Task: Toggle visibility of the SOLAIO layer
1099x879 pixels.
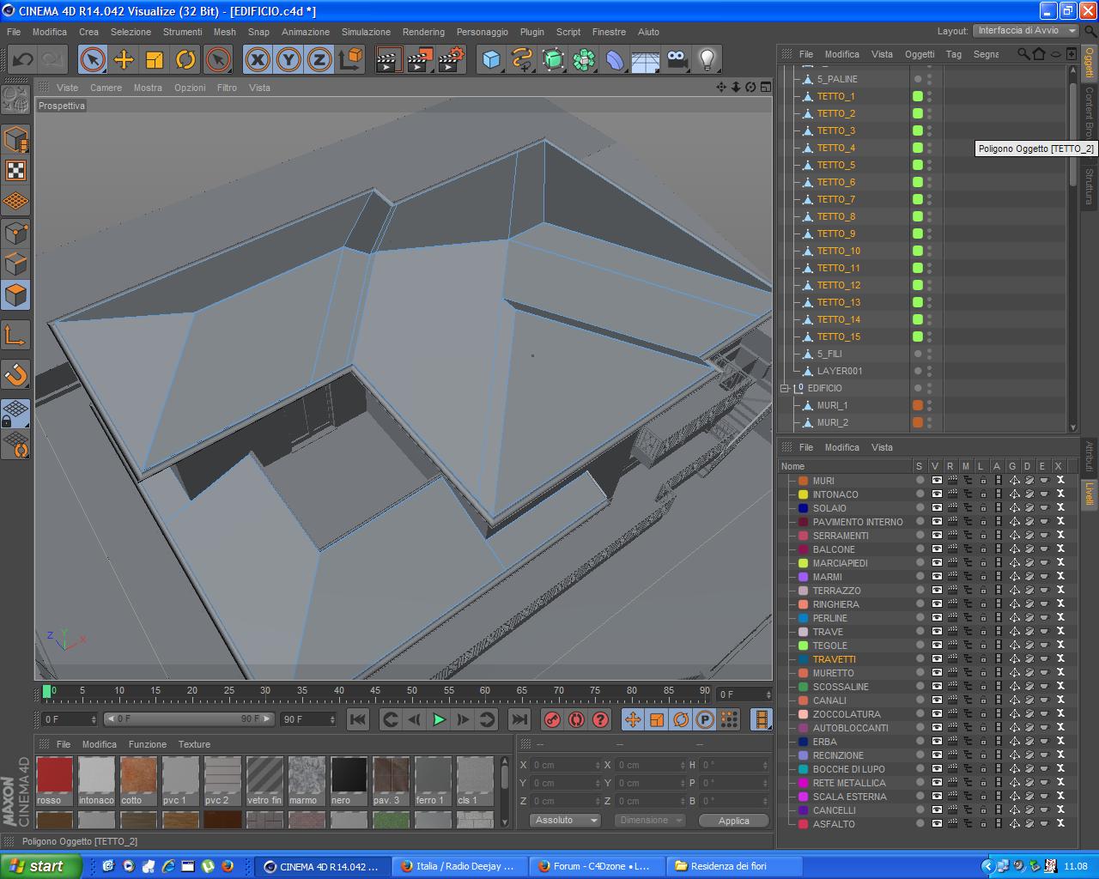Action: [x=937, y=508]
